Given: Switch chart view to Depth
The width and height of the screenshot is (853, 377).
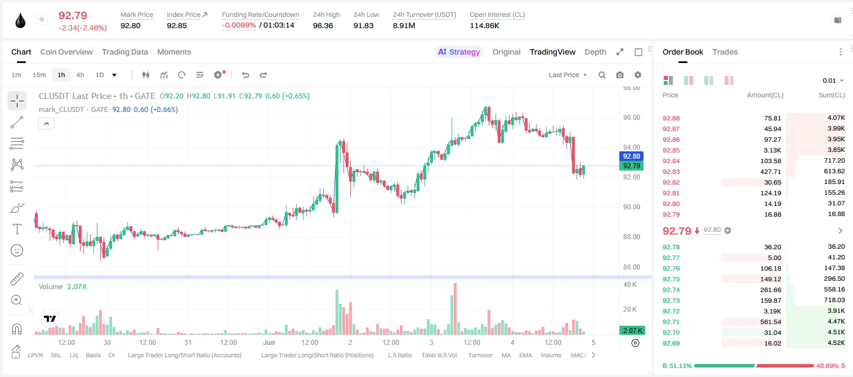Looking at the screenshot, I should click(x=595, y=52).
